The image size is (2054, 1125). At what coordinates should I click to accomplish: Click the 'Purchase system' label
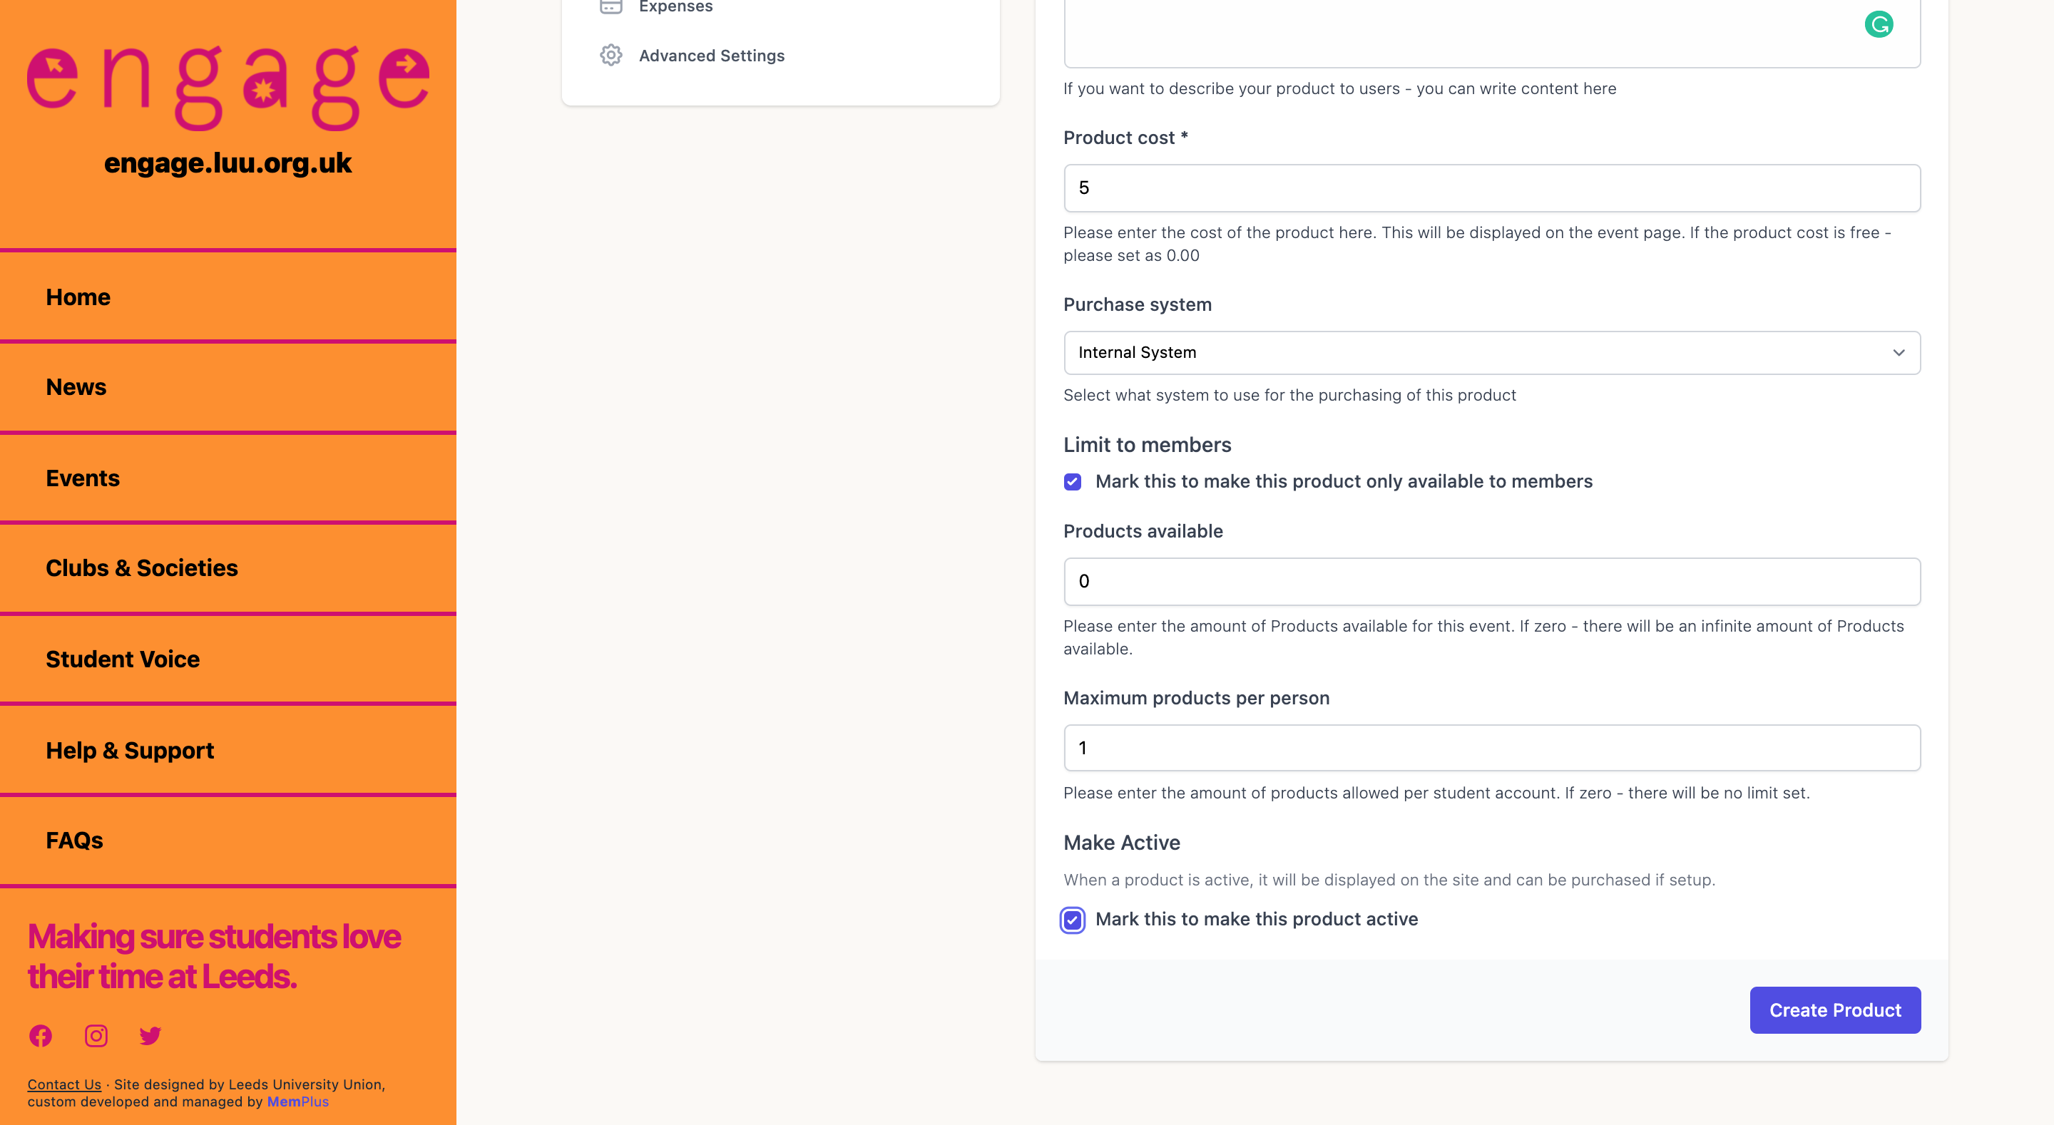coord(1137,304)
